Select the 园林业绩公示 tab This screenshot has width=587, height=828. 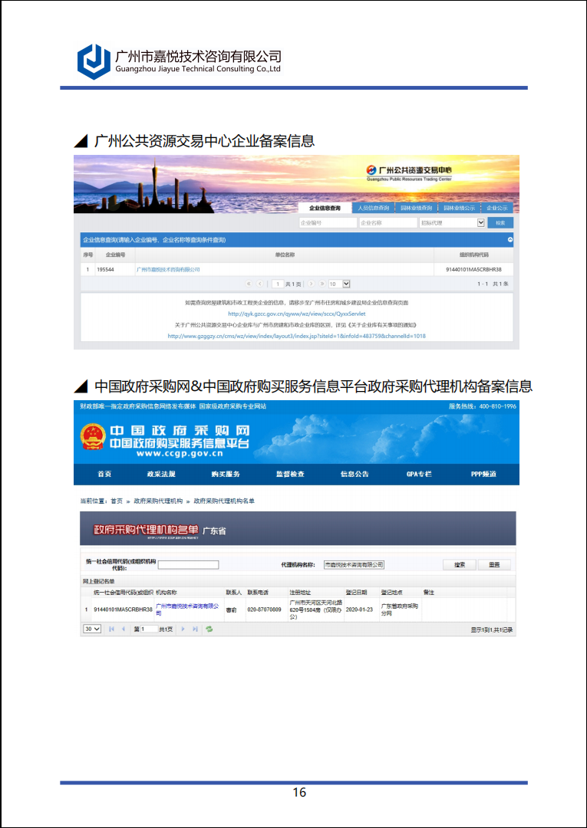coord(459,208)
